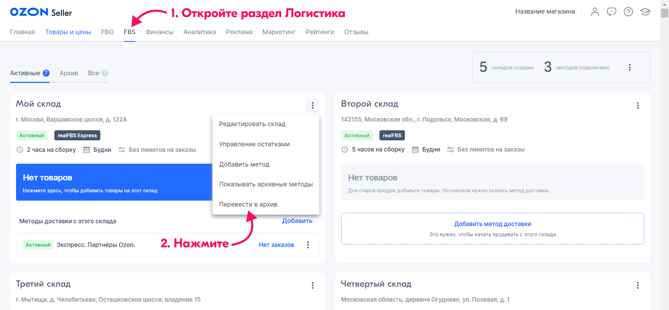Open options menu for Третий склад
Screen dimensions: 669x310
coord(313,286)
